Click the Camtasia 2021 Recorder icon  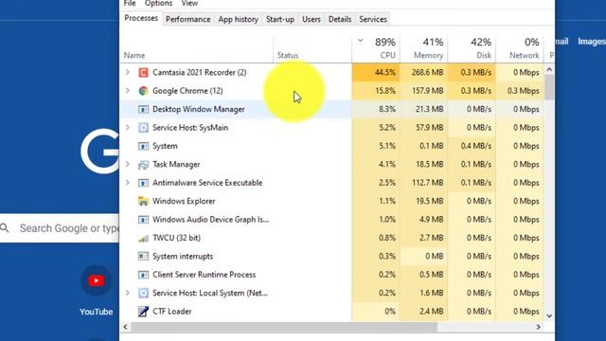coord(143,72)
